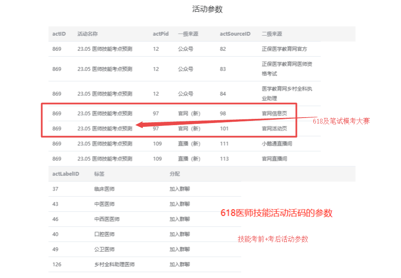The image size is (401, 278).
Task: Click the 活动参数 page title
Action: pos(207,9)
